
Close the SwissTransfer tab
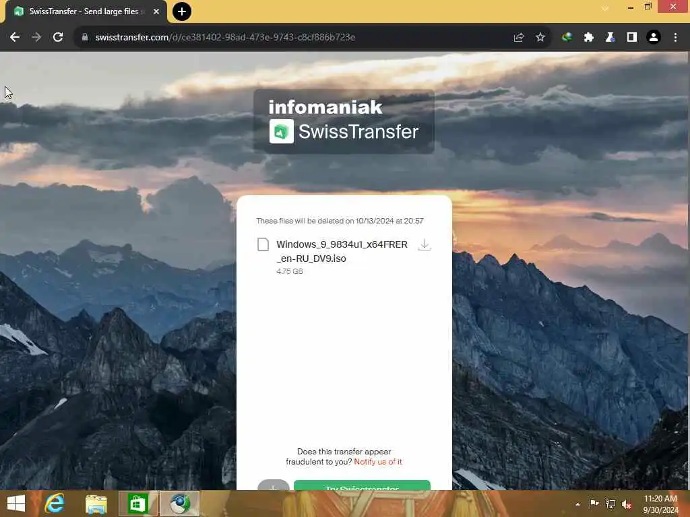click(x=156, y=11)
